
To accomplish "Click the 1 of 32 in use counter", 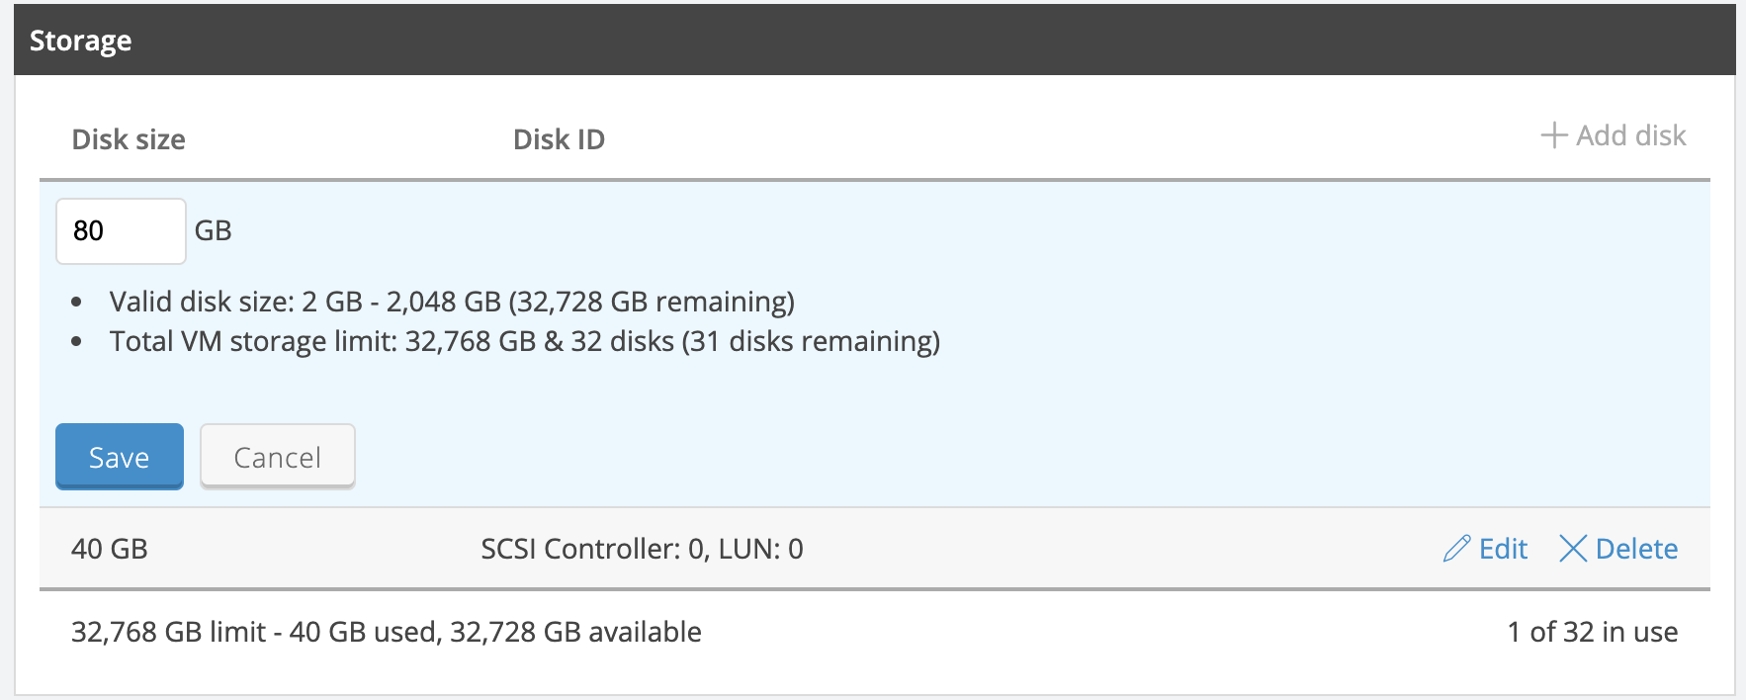I will coord(1593,632).
